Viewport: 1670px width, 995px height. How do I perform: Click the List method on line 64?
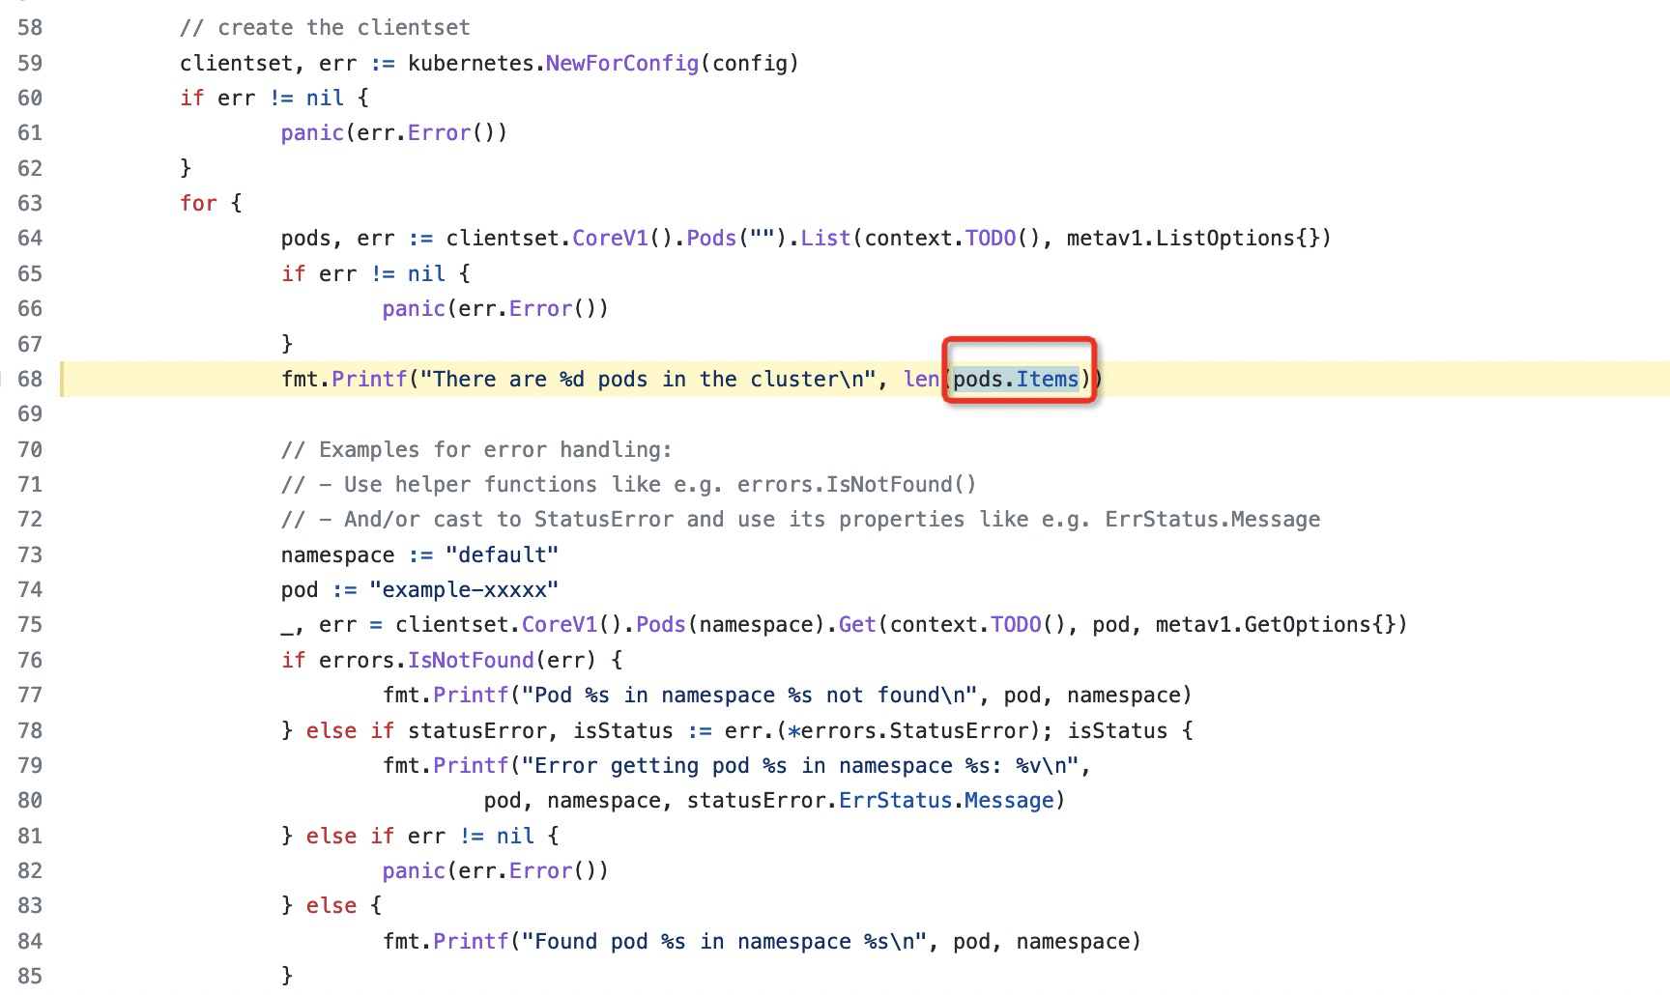click(x=826, y=238)
